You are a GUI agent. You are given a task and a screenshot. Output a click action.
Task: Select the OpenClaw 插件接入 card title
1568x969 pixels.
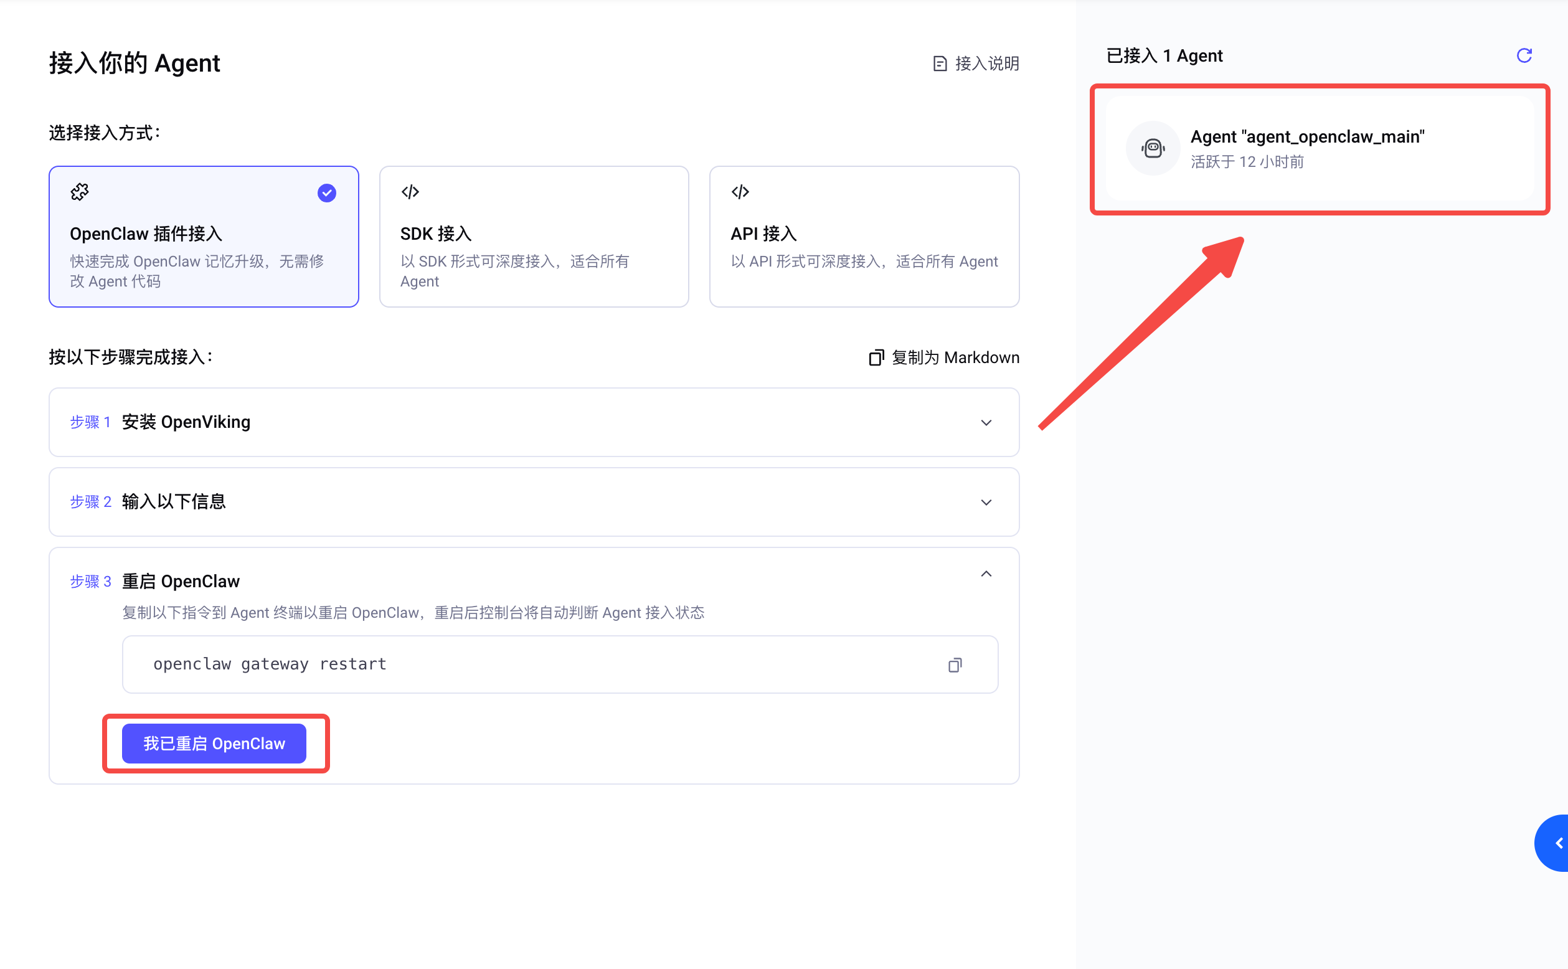tap(146, 234)
